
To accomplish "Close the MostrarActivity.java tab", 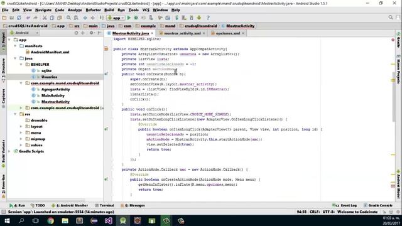I will [152, 33].
